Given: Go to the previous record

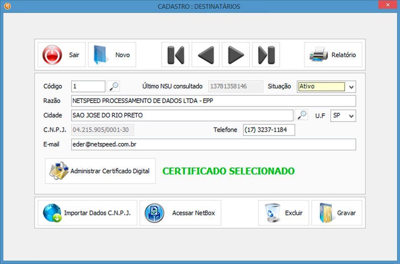Looking at the screenshot, I should tap(205, 55).
